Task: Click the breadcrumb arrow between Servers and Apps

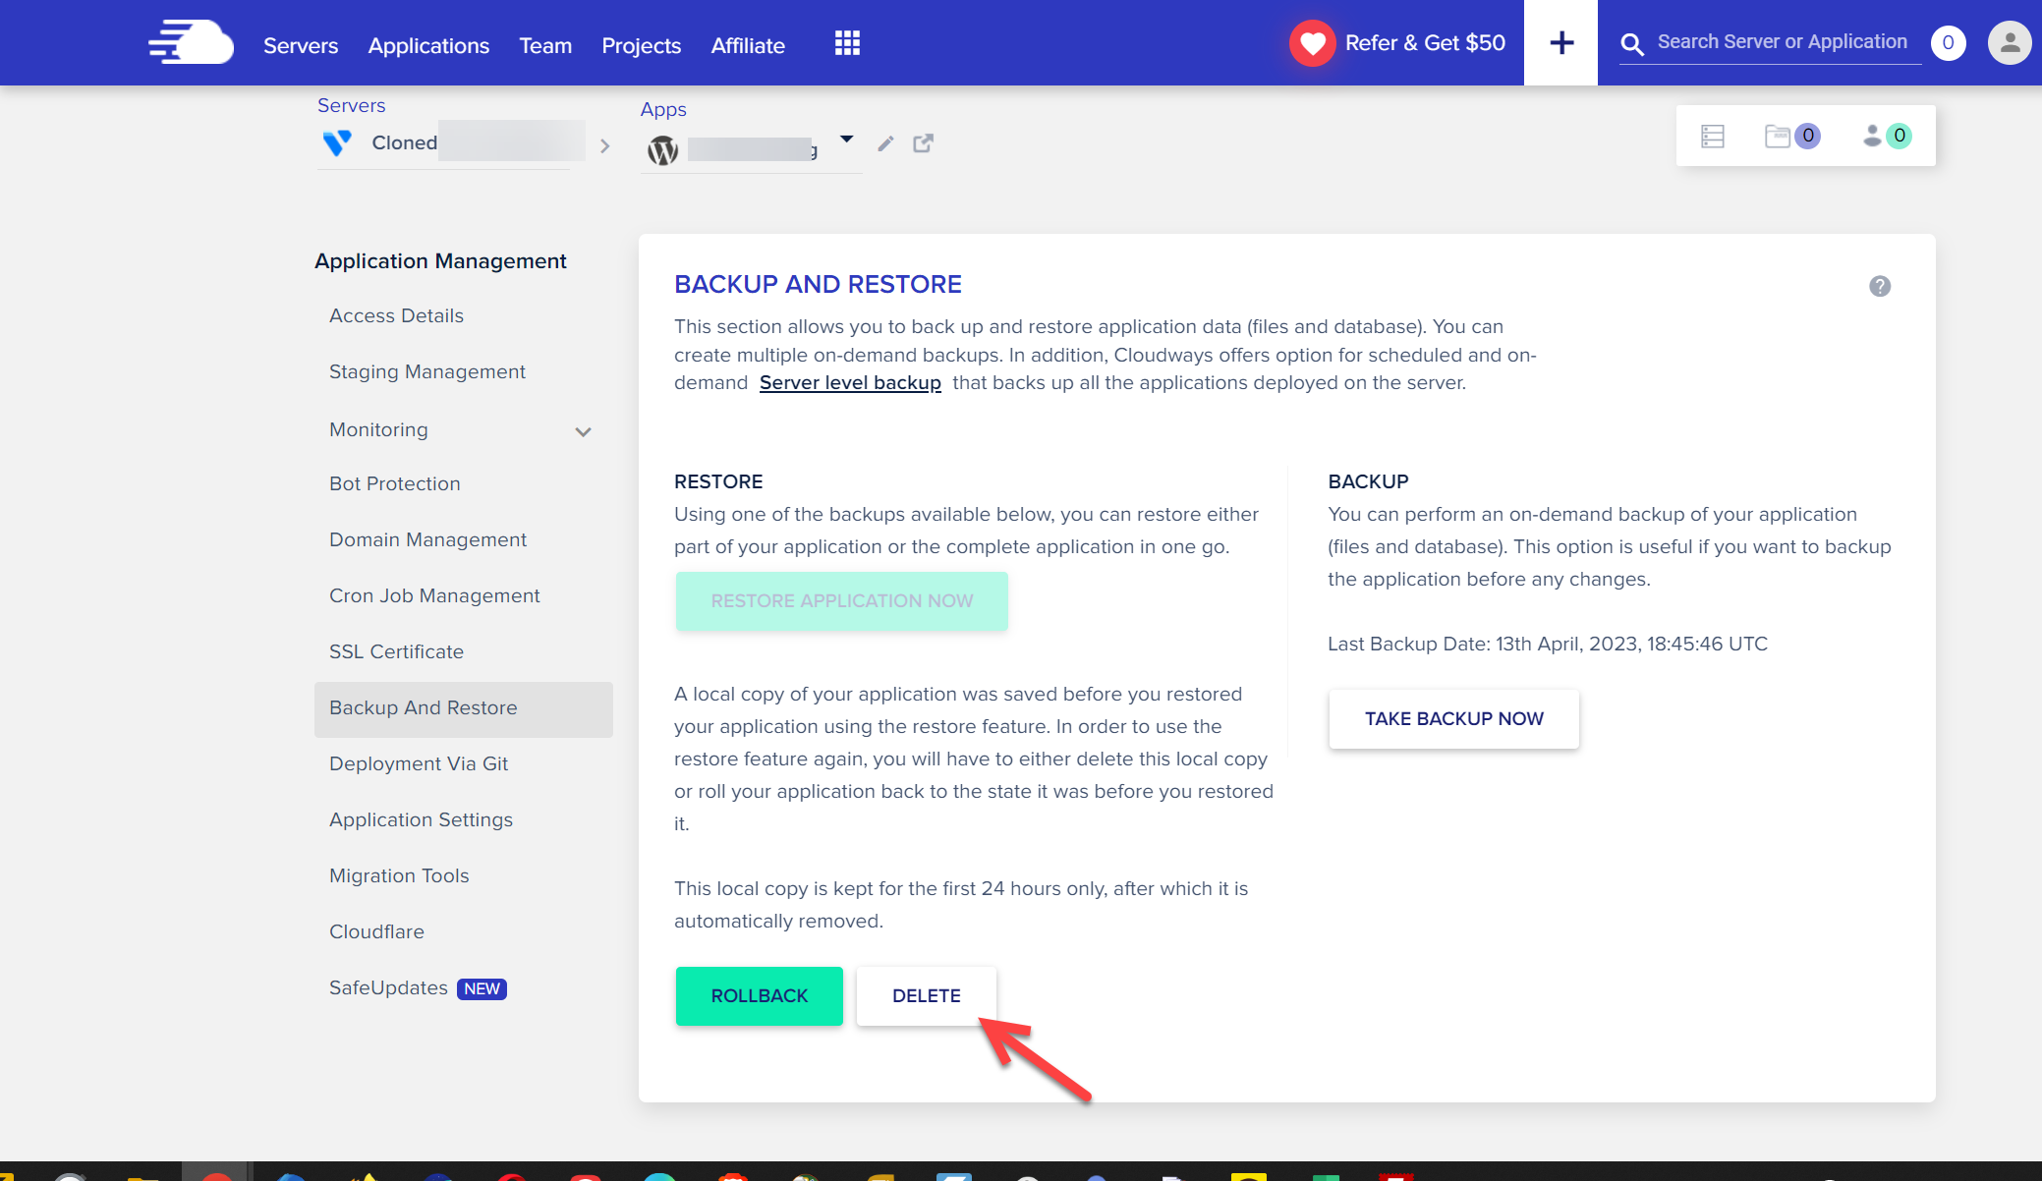Action: click(x=603, y=144)
